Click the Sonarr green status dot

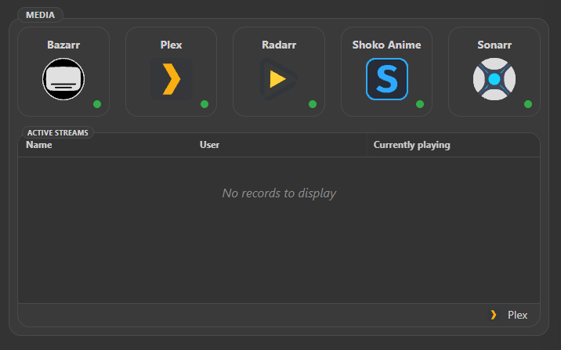[528, 104]
